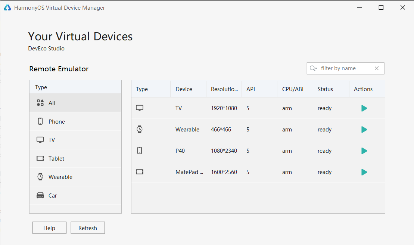Click the phone icon in P40 row
Viewport: 414px width, 245px height.
point(140,151)
